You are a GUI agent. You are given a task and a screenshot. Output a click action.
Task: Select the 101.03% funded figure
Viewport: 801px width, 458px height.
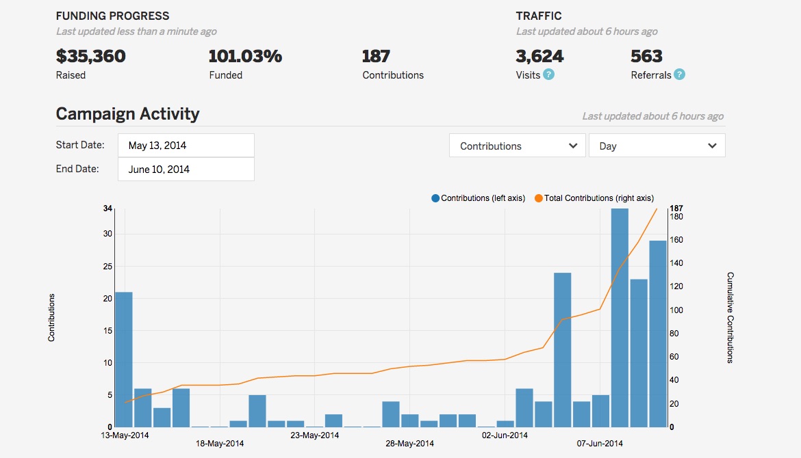(245, 56)
